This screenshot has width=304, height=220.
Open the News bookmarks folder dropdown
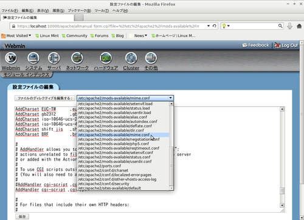[138, 36]
